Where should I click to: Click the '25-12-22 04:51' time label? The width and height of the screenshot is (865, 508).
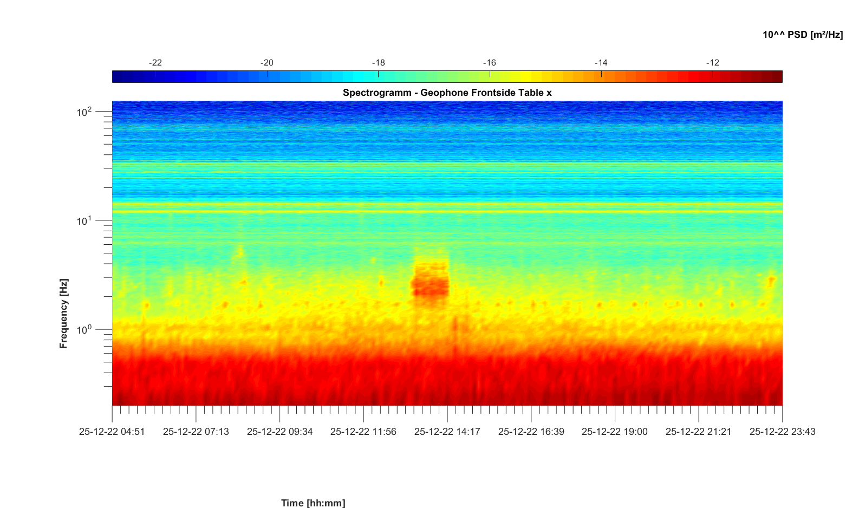click(112, 432)
